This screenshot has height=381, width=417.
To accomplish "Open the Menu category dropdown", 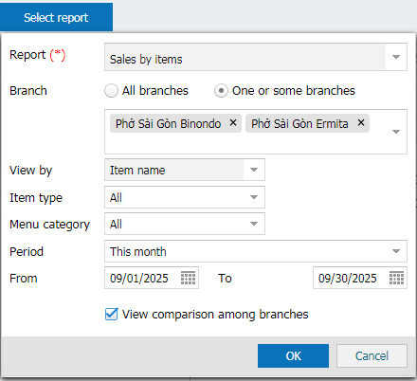I will (x=254, y=224).
